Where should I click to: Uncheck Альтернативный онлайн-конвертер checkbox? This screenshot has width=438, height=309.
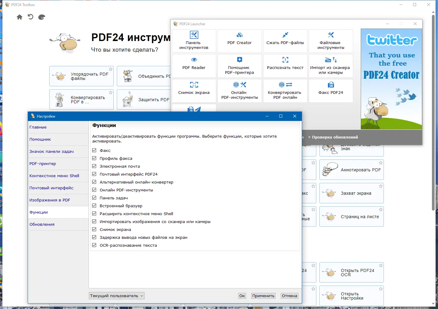94,182
